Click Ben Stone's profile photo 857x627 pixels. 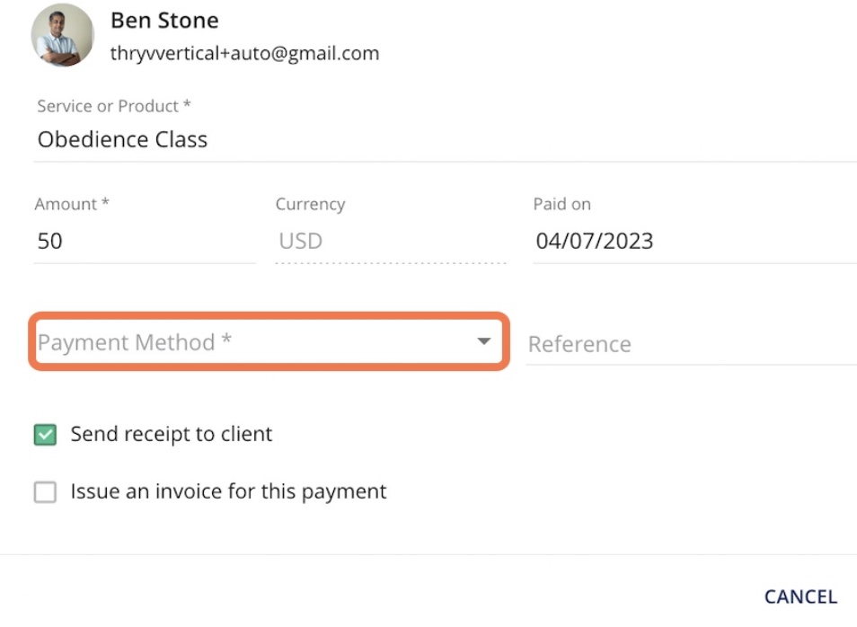click(63, 35)
